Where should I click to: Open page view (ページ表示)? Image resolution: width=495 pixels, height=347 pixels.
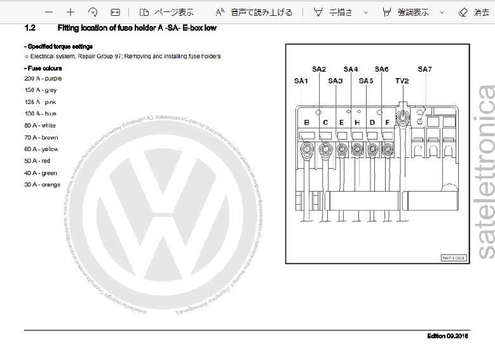coord(166,12)
